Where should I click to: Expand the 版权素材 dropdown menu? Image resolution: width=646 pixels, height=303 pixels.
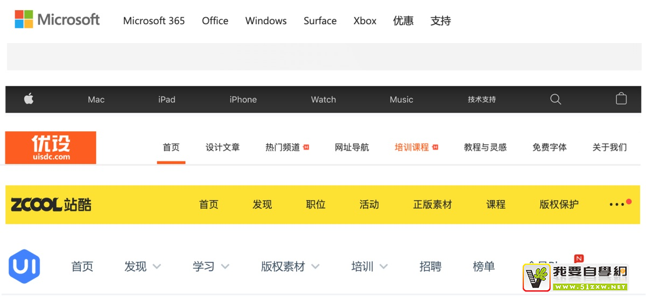[315, 266]
